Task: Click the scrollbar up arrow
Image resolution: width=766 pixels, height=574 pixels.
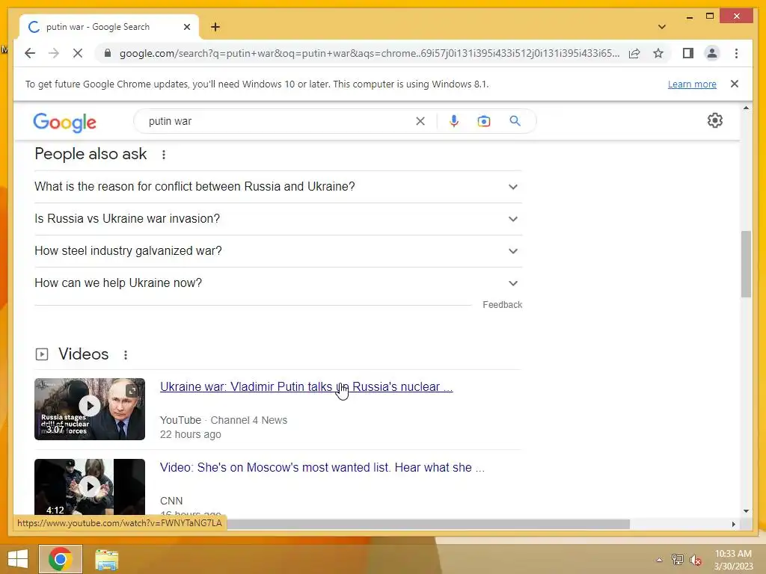Action: coord(746,108)
